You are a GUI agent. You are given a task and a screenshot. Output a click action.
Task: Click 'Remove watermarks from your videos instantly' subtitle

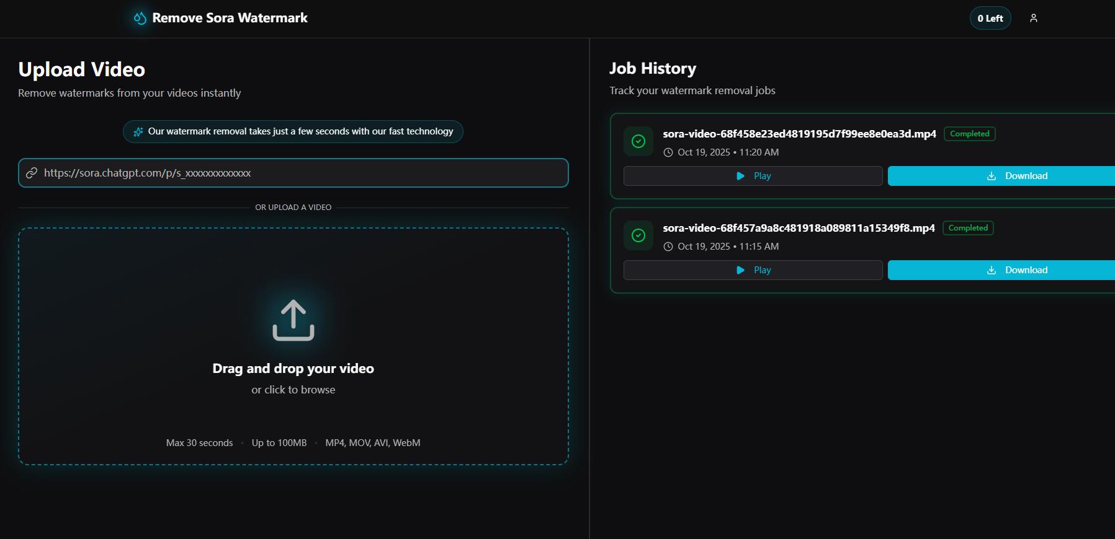[x=129, y=93]
